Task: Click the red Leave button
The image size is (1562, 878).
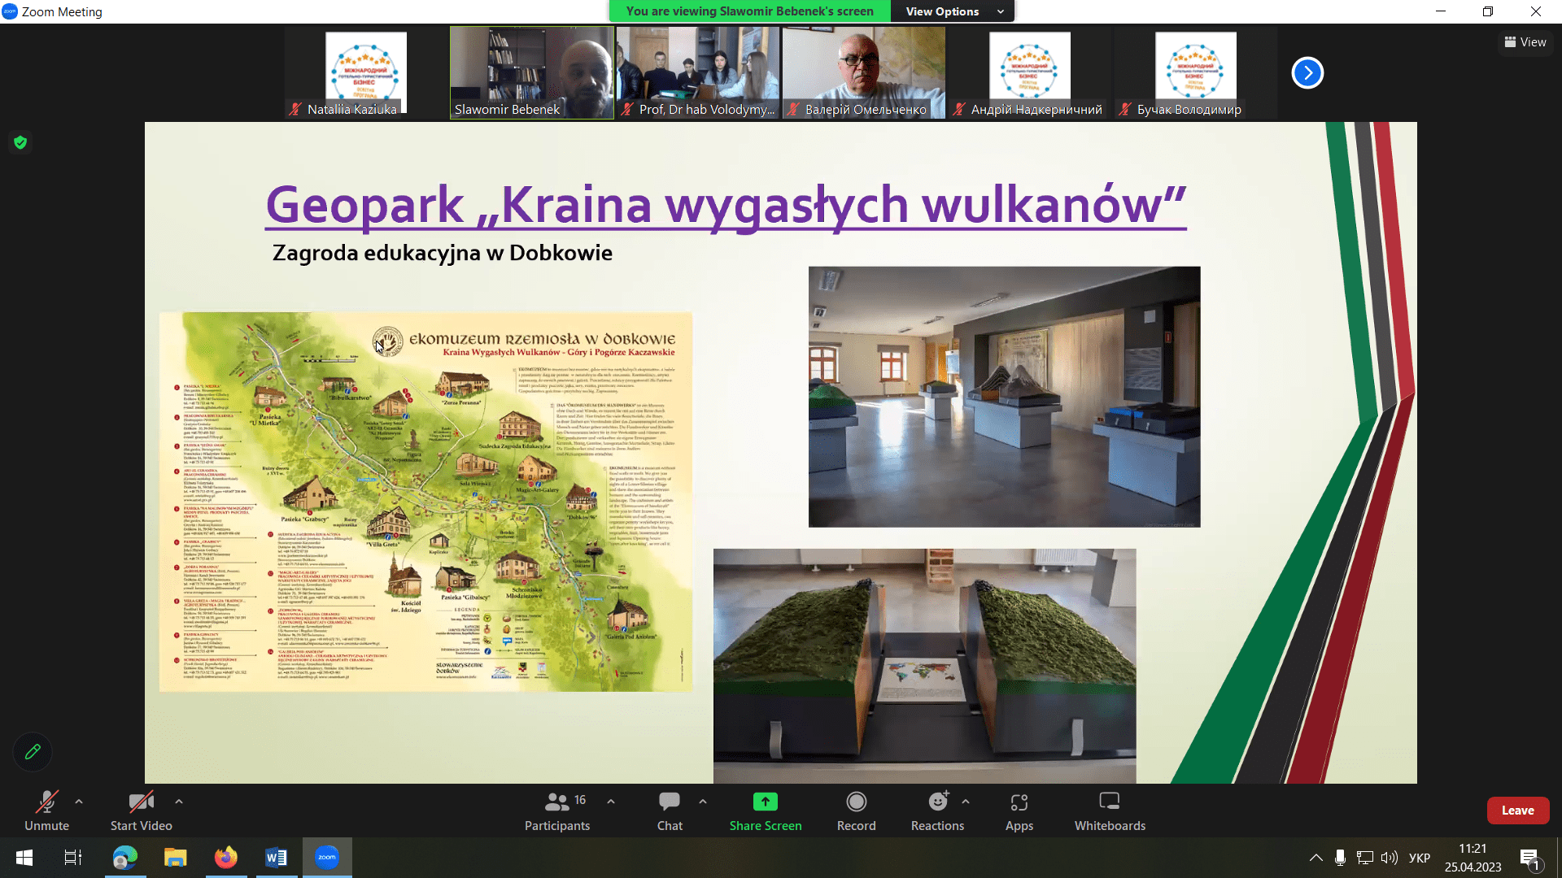Action: pyautogui.click(x=1517, y=811)
